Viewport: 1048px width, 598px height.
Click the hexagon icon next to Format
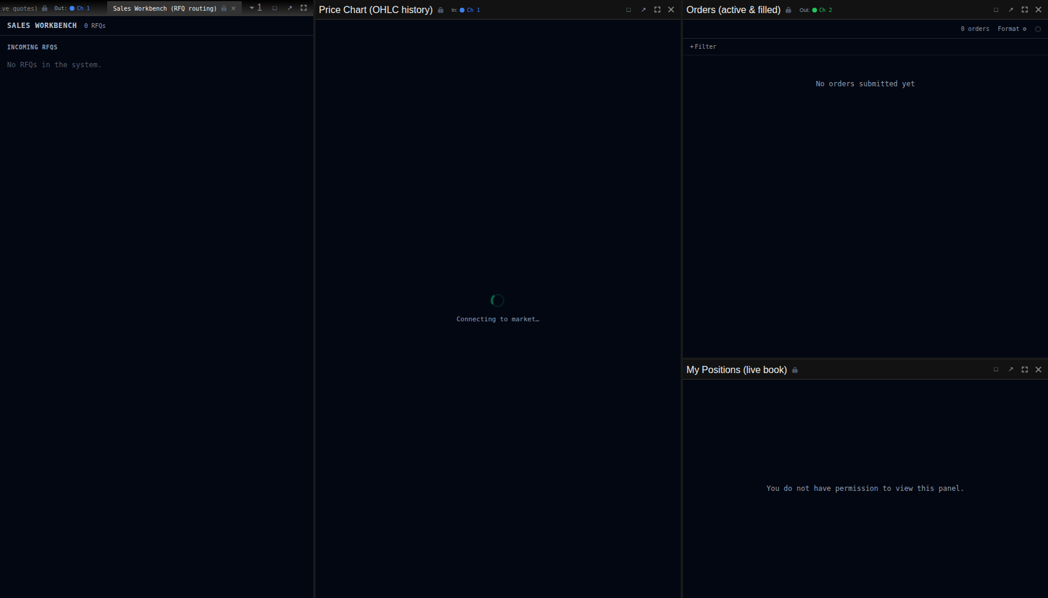[x=1038, y=29]
